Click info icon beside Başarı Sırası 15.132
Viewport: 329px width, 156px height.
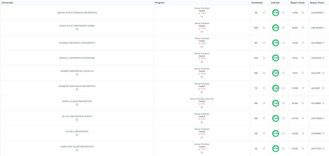pos(303,148)
